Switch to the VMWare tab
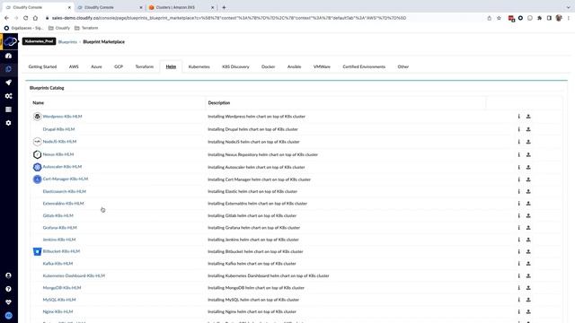Viewport: 575px width, 323px height. pyautogui.click(x=322, y=66)
